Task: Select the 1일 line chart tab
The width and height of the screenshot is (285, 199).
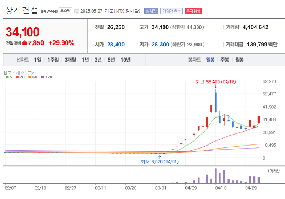Action: coord(38,60)
